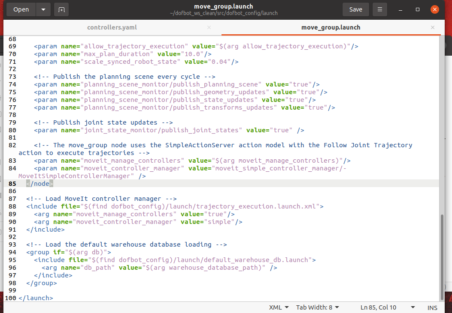
Task: Click the vertical scrollbar handle
Action: click(442, 256)
